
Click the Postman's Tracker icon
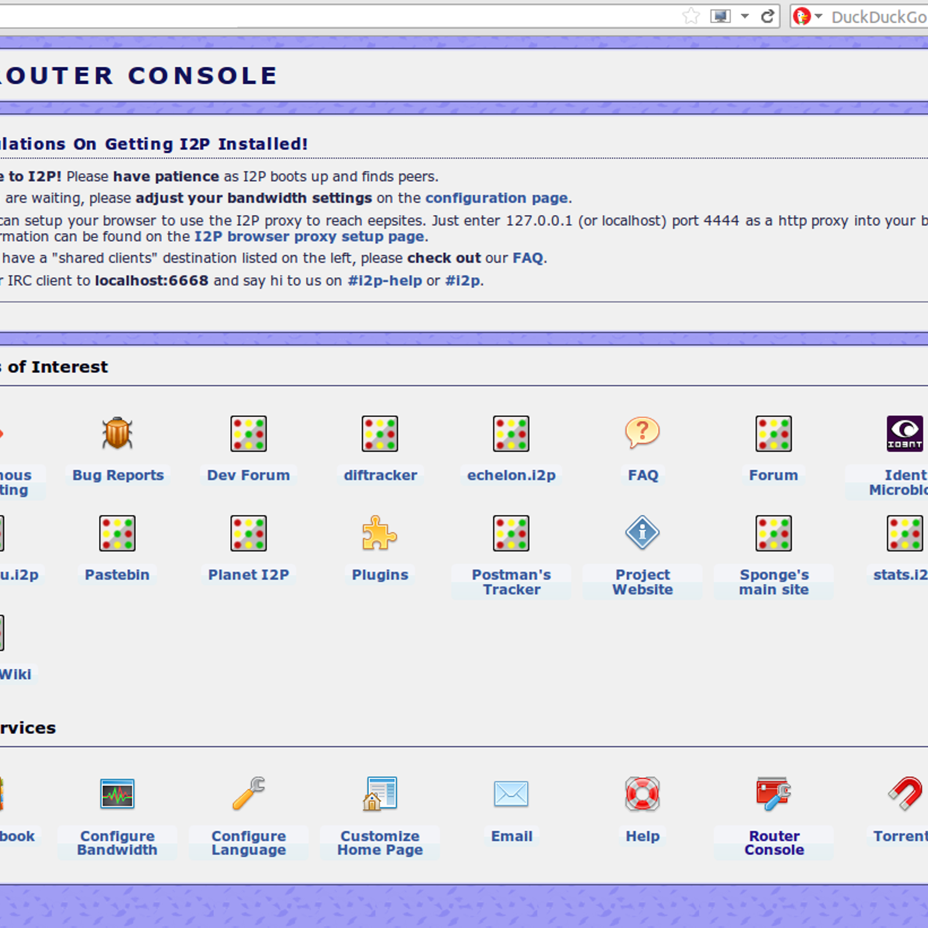pyautogui.click(x=511, y=533)
